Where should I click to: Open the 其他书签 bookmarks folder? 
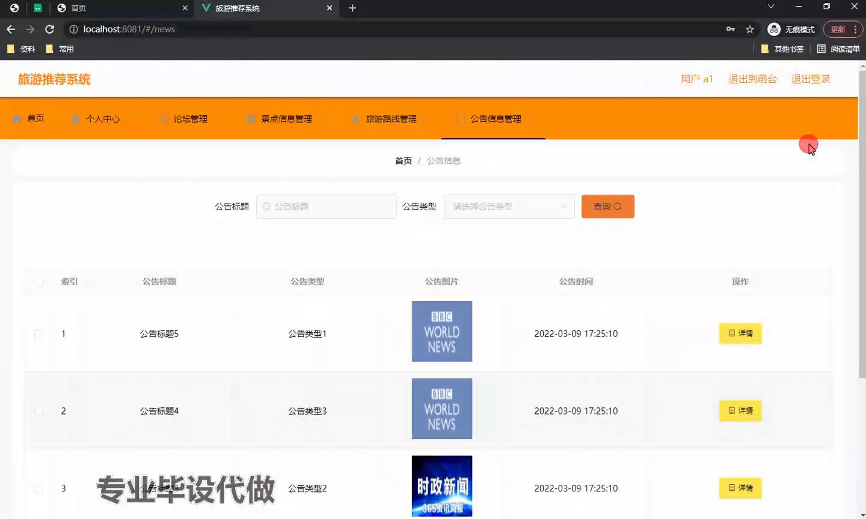tap(782, 49)
